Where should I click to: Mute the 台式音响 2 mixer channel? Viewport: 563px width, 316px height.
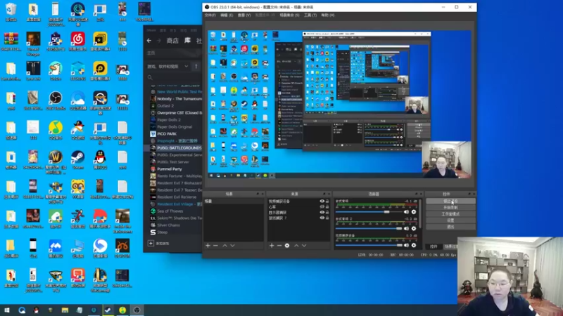407,228
